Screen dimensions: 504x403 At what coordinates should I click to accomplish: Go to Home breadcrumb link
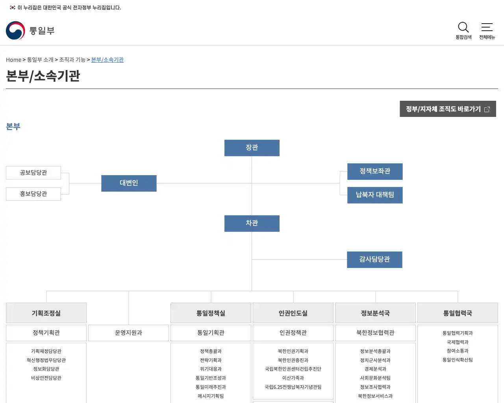click(x=13, y=60)
